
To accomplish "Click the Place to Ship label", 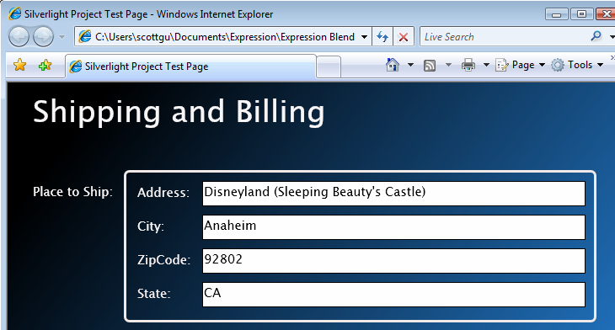I will point(73,192).
